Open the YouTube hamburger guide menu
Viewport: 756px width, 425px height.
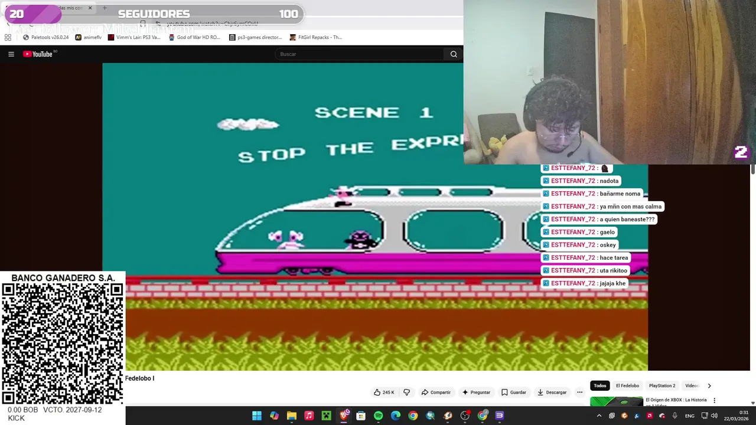pos(11,54)
